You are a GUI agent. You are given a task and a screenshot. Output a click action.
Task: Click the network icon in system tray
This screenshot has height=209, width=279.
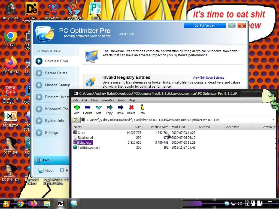(x=233, y=204)
